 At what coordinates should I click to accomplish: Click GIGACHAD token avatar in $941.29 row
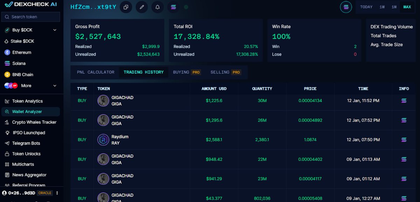(x=103, y=179)
